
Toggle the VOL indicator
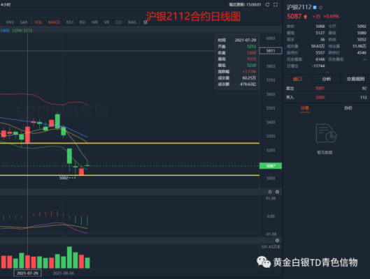coord(38,22)
